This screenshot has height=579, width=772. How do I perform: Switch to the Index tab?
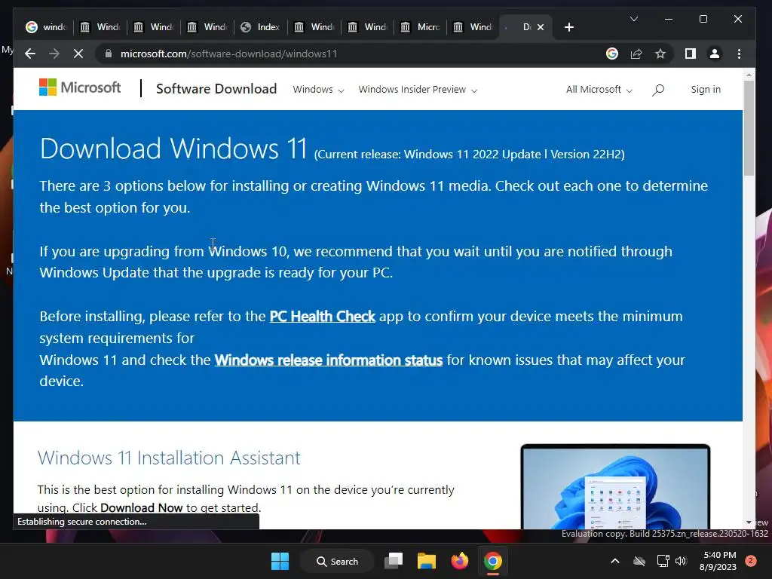point(260,27)
